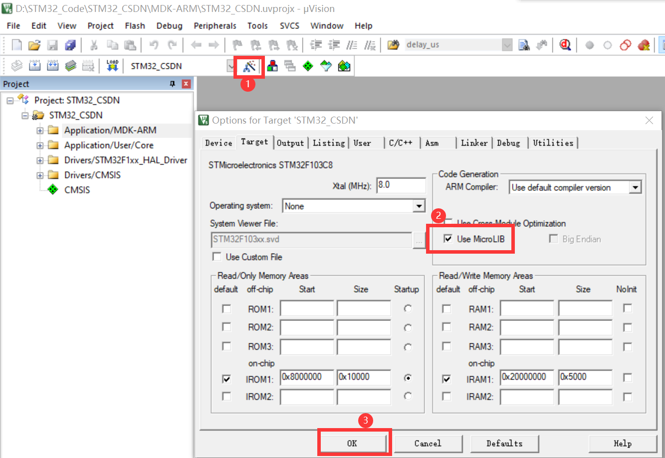Open the Flash menu
Screen dimensions: 665x458
(x=135, y=26)
